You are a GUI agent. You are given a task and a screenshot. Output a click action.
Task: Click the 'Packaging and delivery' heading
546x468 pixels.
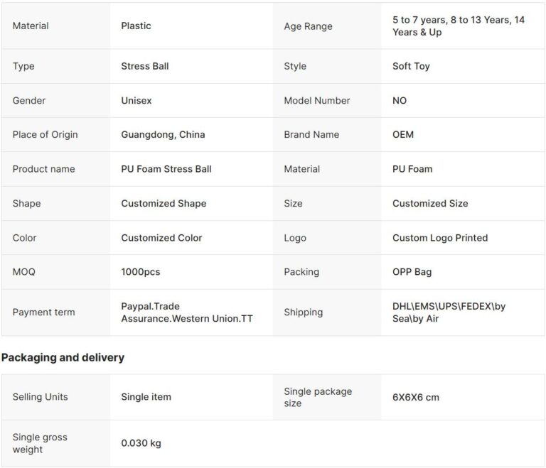(x=63, y=357)
